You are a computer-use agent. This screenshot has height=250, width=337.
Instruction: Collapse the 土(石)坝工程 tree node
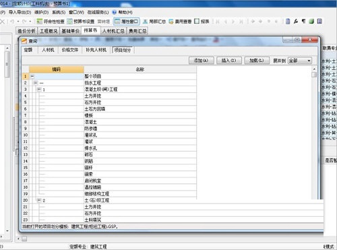click(x=39, y=200)
